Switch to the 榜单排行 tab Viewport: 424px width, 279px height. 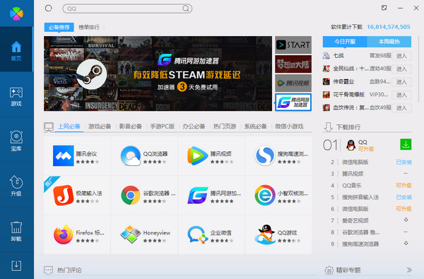(x=89, y=28)
